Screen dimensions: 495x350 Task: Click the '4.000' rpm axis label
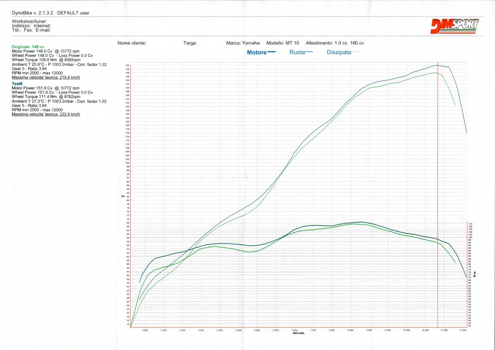[182, 330]
